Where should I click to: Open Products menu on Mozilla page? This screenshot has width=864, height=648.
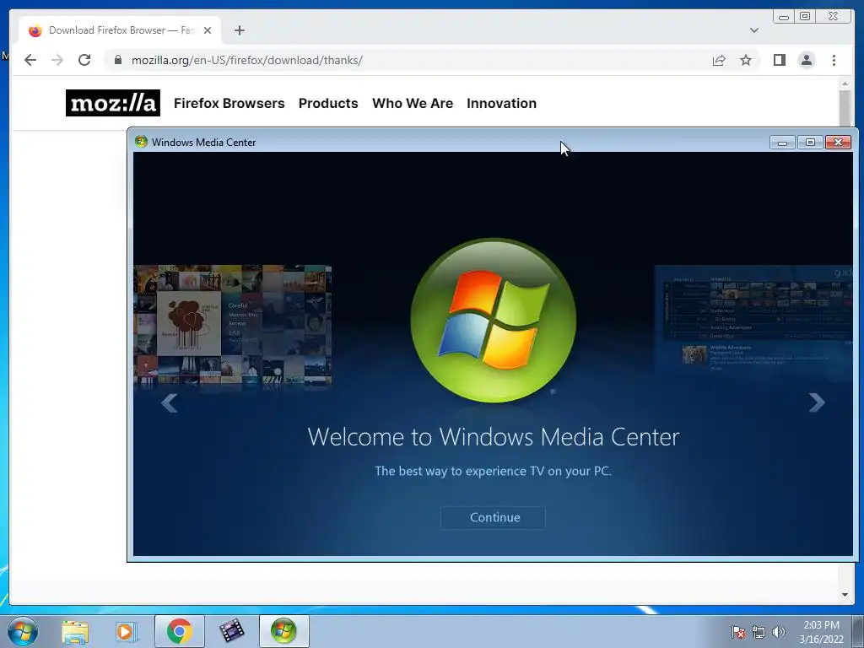tap(328, 103)
